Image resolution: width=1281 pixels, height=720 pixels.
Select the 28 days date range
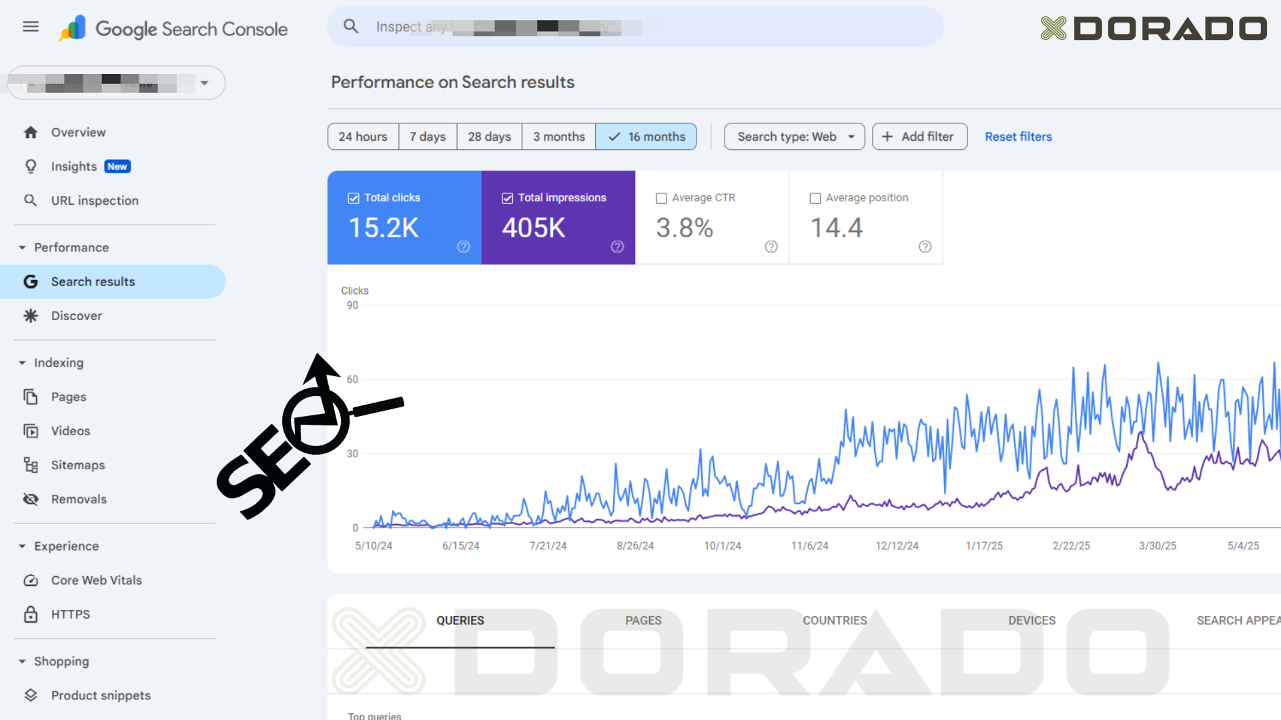489,137
